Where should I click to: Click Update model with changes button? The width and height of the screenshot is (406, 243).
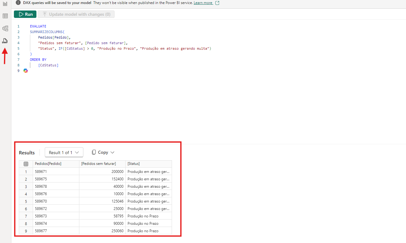(76, 14)
